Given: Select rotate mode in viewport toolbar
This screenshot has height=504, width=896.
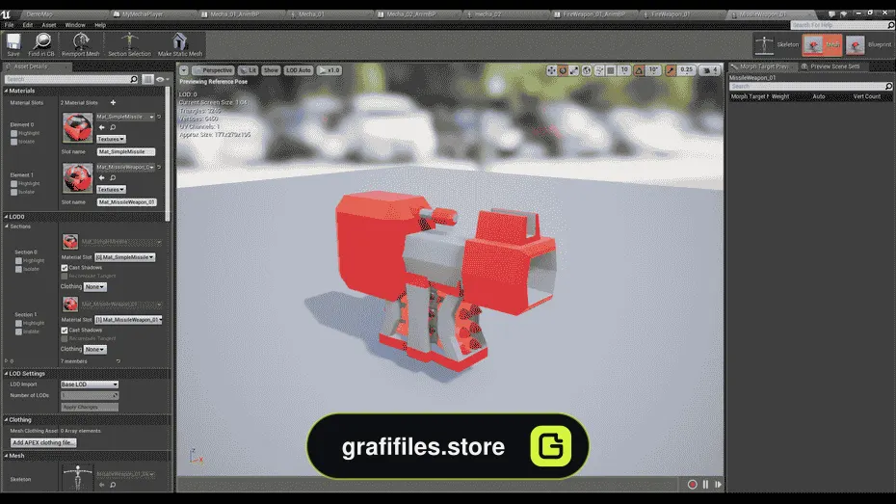Looking at the screenshot, I should (563, 70).
